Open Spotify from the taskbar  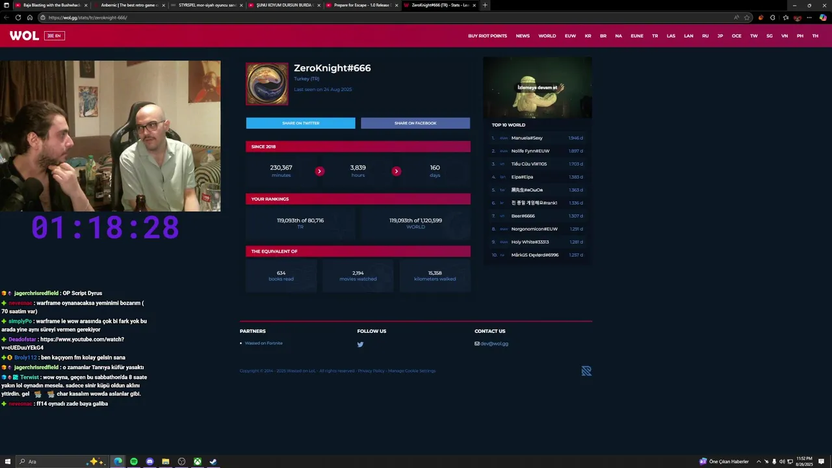coord(134,461)
